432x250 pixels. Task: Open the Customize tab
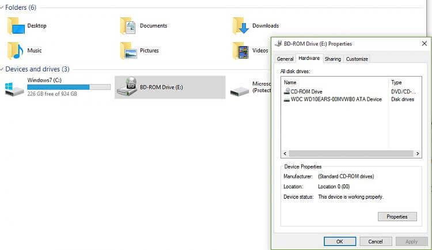[357, 59]
